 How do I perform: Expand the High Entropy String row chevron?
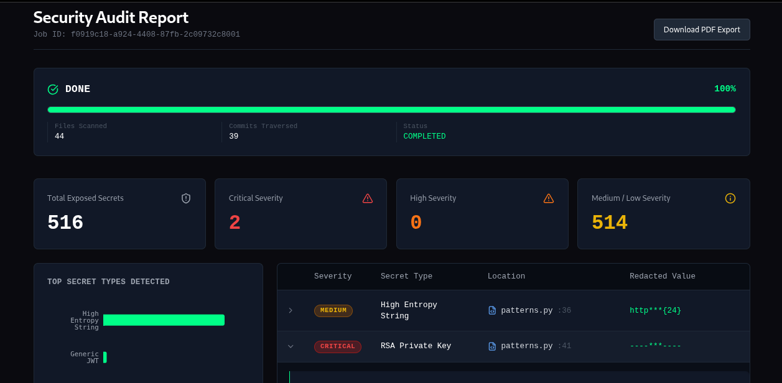coord(290,310)
